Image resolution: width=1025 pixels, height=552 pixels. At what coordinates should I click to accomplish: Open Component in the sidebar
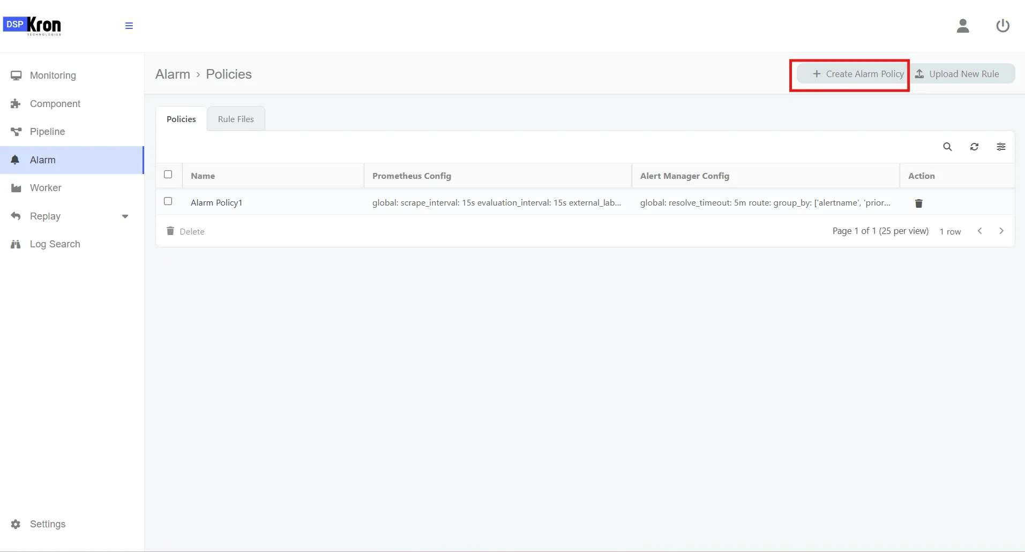[x=72, y=104]
